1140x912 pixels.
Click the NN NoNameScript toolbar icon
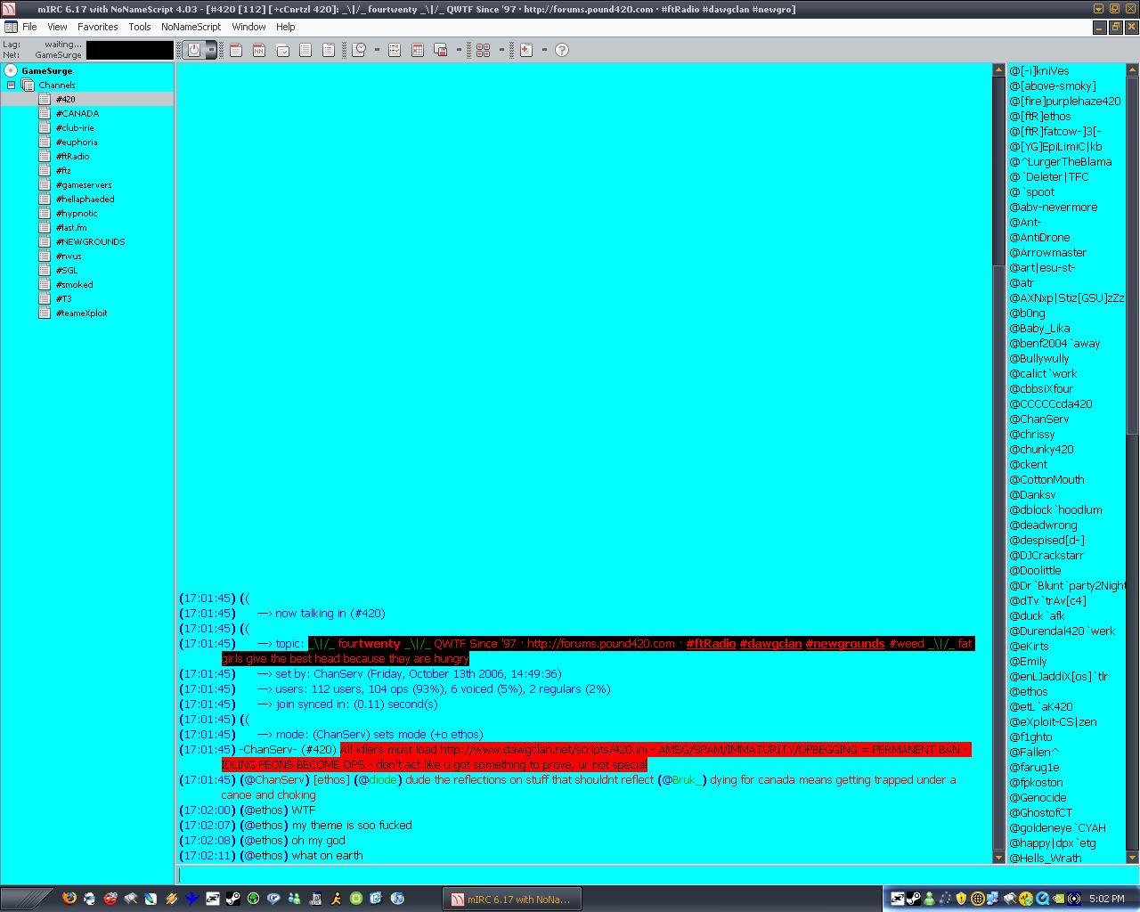click(x=259, y=50)
